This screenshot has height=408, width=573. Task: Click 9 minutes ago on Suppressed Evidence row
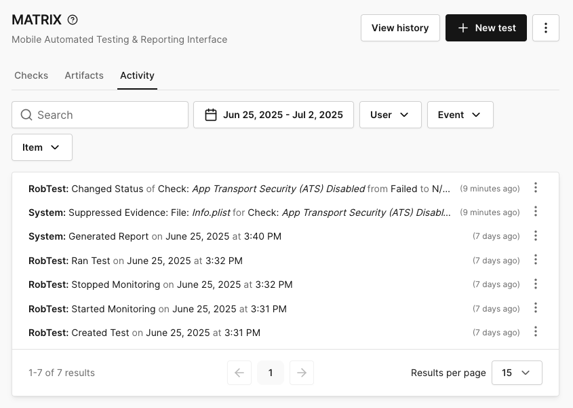tap(490, 212)
